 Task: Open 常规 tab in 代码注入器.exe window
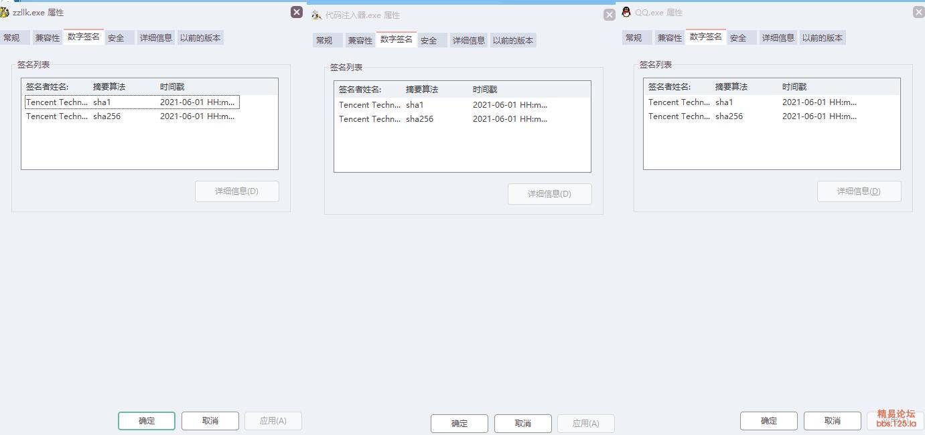(326, 40)
